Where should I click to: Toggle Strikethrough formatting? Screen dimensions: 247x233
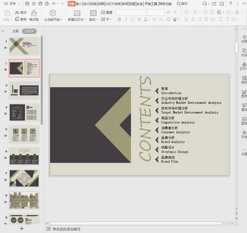coord(139,19)
